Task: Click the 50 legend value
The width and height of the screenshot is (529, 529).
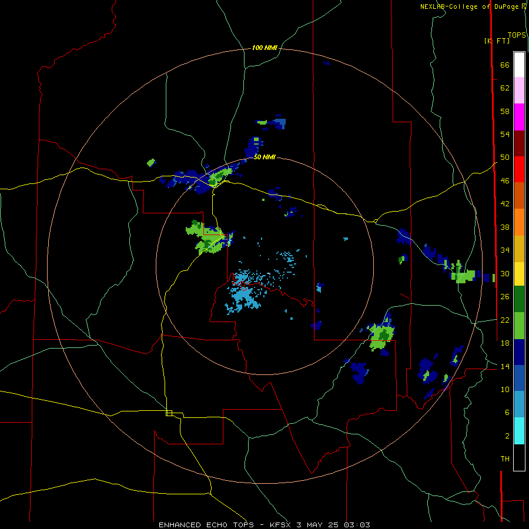Action: click(x=505, y=158)
